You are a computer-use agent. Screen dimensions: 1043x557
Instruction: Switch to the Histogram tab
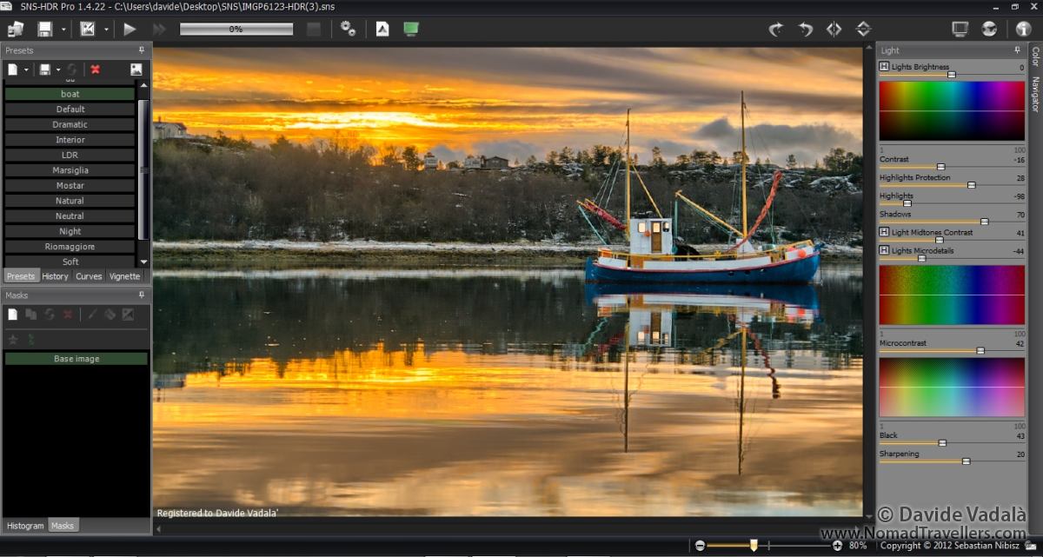point(25,526)
